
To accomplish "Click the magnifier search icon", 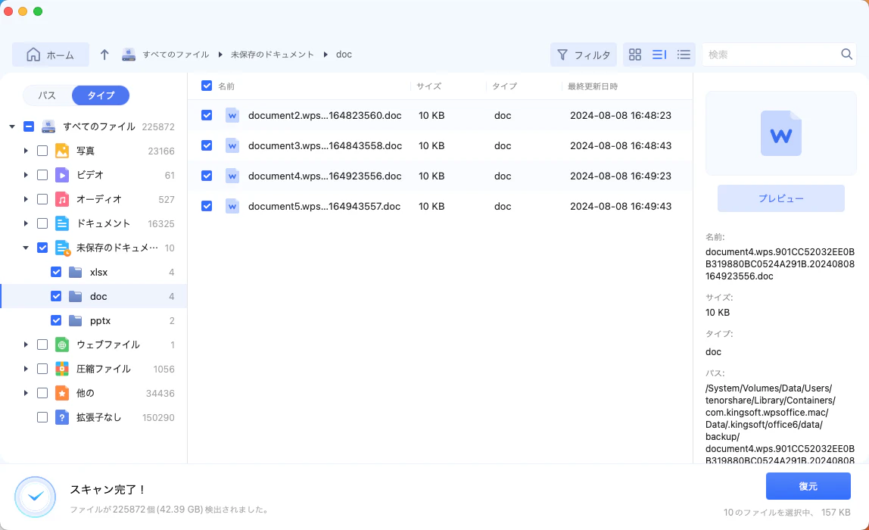I will click(x=846, y=54).
